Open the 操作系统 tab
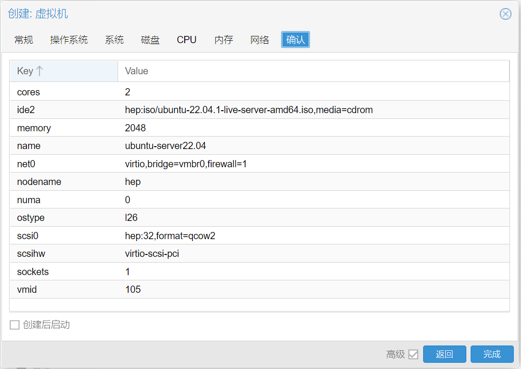 (69, 40)
